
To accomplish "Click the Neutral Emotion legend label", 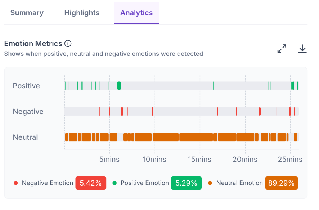I will point(239,183).
